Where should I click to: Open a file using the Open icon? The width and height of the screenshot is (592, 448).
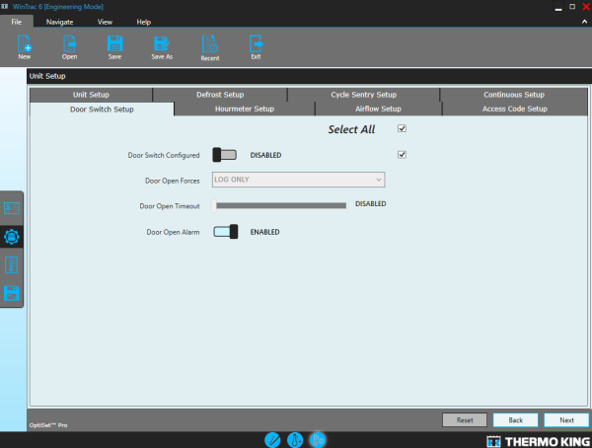tap(69, 43)
